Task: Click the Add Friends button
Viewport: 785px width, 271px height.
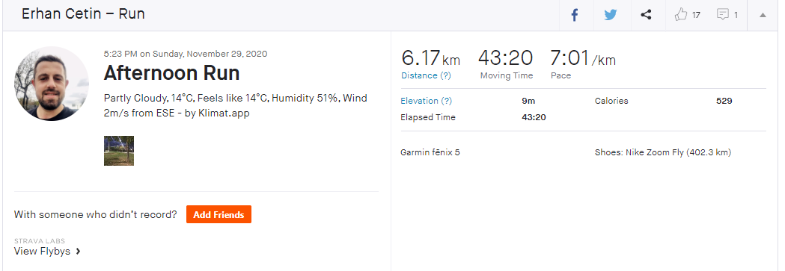Action: (219, 214)
